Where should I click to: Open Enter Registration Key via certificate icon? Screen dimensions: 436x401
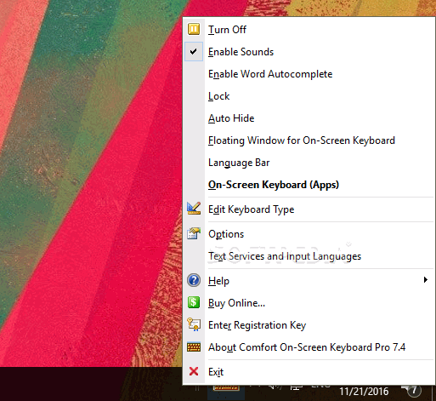(x=194, y=324)
